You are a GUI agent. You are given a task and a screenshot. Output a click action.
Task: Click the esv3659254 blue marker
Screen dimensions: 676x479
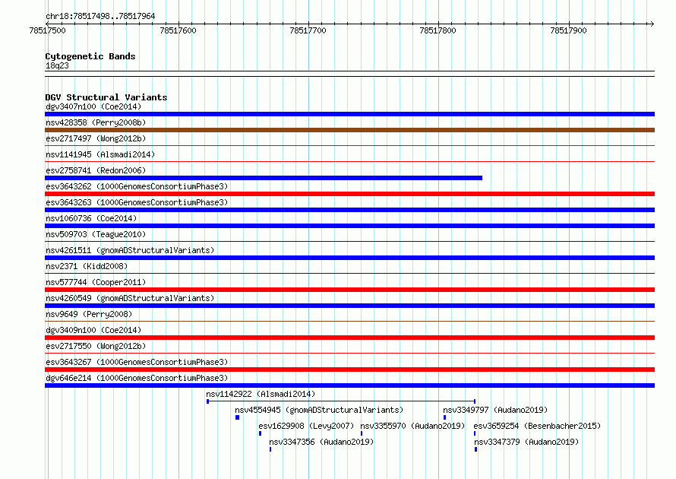(475, 433)
